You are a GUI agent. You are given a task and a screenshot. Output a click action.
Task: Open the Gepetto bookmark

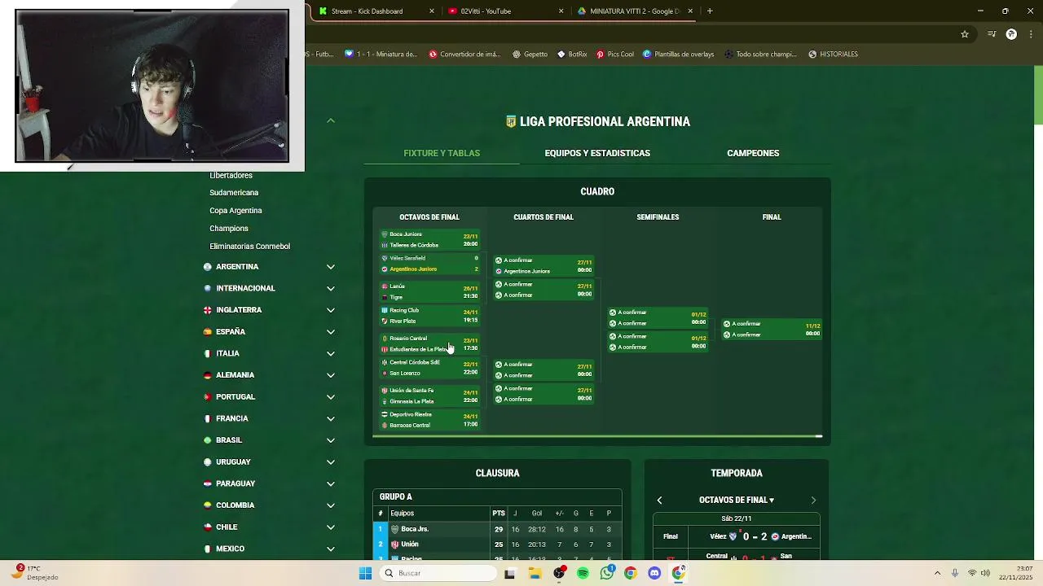coord(530,55)
